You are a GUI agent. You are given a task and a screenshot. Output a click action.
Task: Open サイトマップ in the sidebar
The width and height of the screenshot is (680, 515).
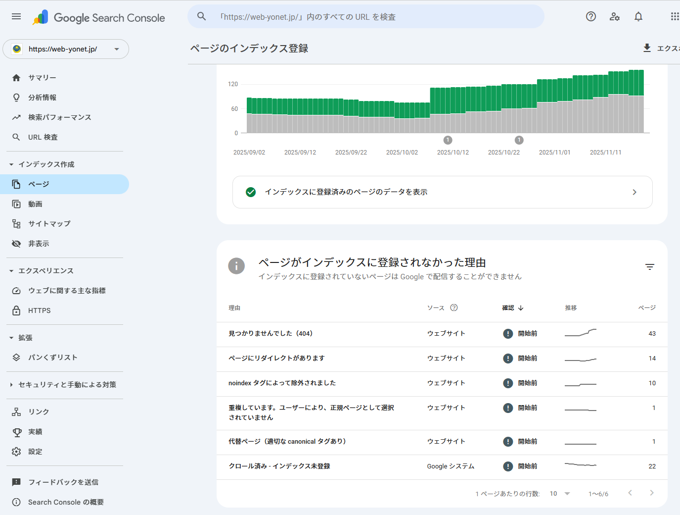point(49,224)
